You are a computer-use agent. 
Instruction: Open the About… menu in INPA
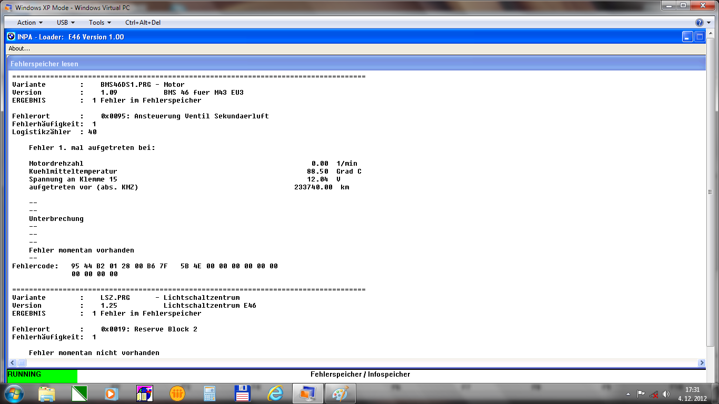click(x=19, y=48)
